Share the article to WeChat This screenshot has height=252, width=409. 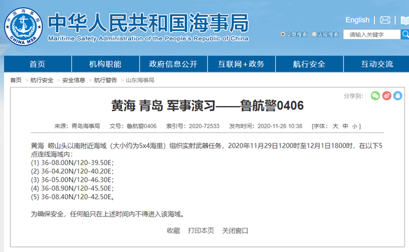375,96
